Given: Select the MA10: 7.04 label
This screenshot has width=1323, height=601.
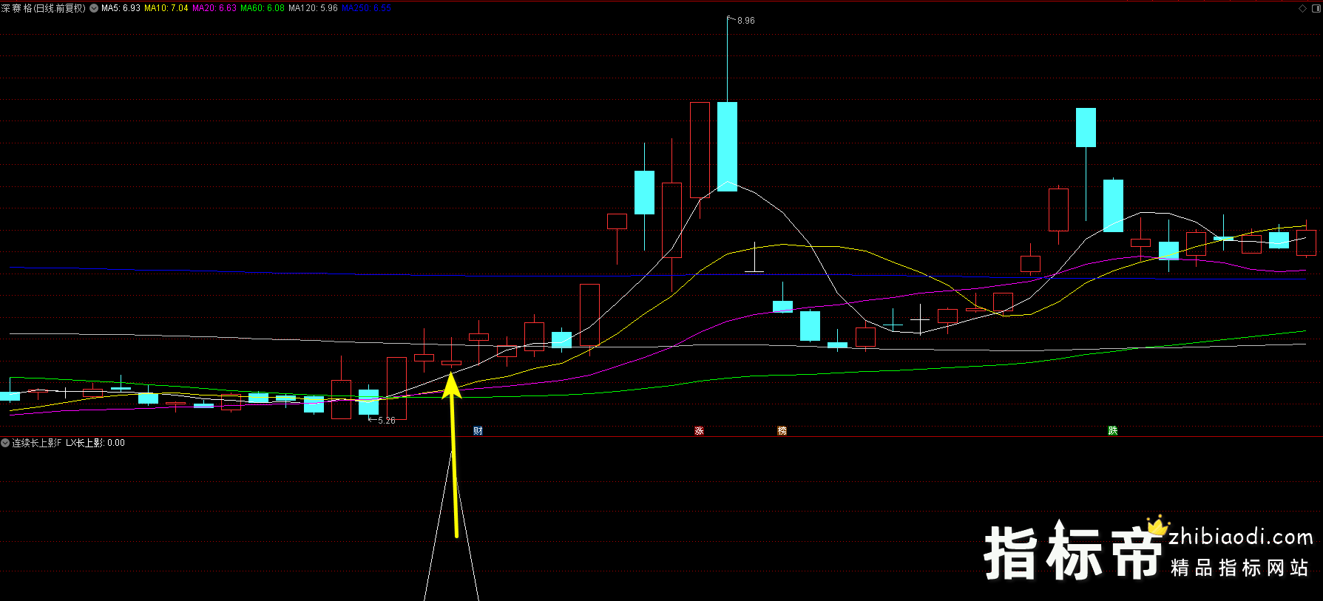Looking at the screenshot, I should 166,8.
